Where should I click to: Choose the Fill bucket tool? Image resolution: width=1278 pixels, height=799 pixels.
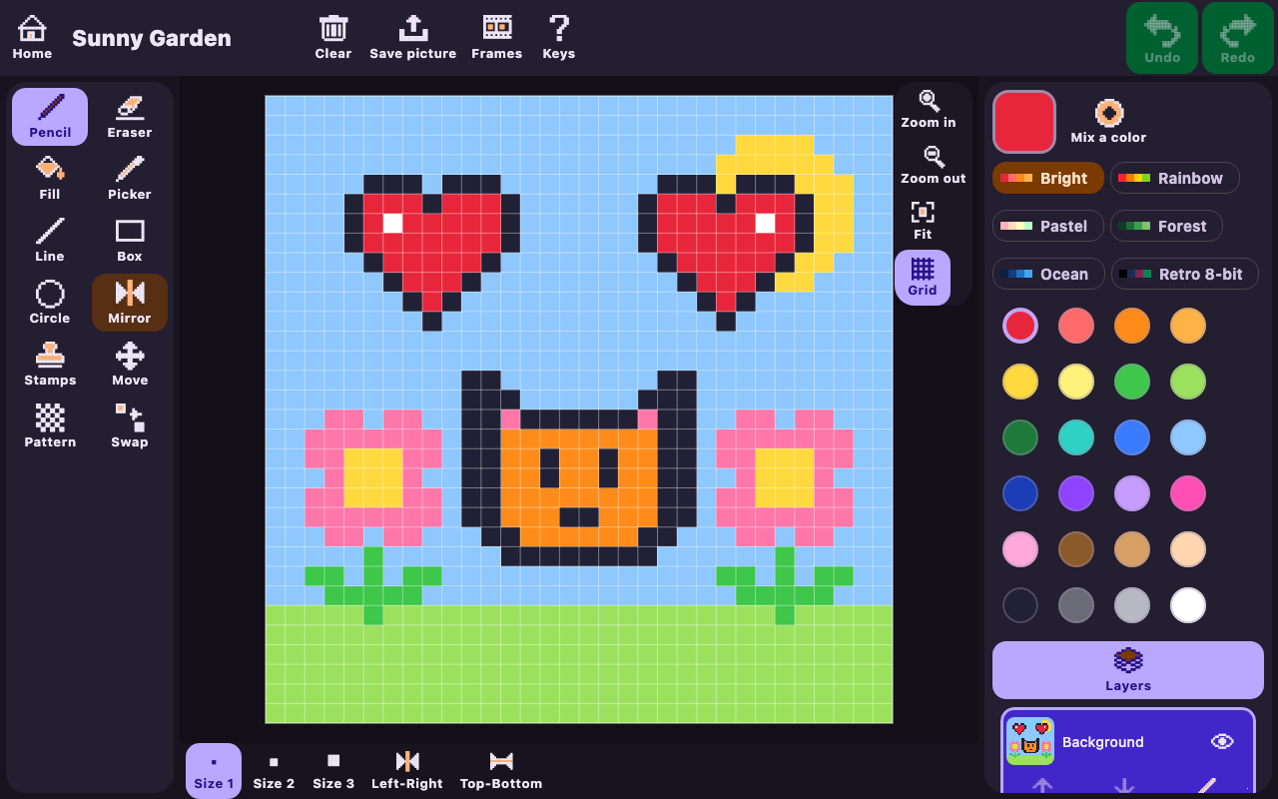tap(50, 179)
